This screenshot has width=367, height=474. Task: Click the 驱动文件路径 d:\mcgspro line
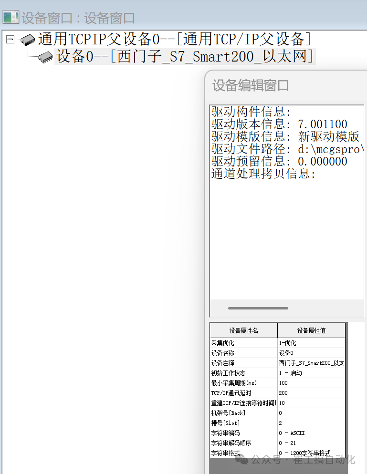tap(287, 149)
